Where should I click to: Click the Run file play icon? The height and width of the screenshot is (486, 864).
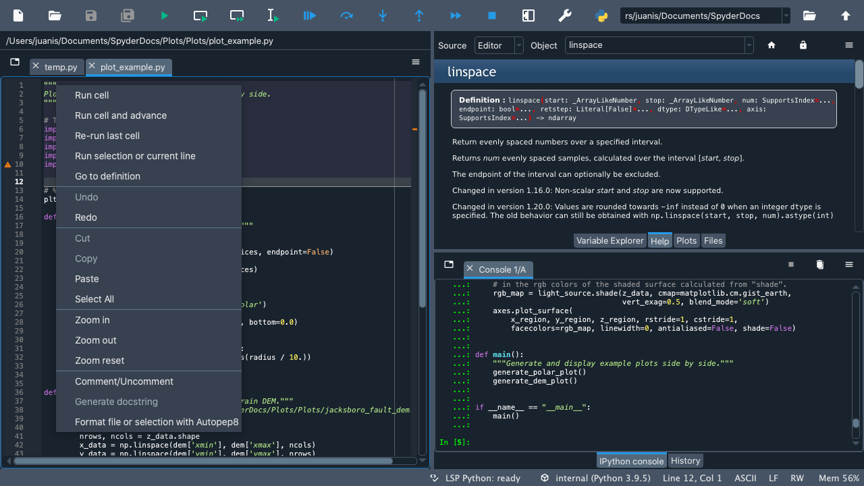pyautogui.click(x=164, y=16)
